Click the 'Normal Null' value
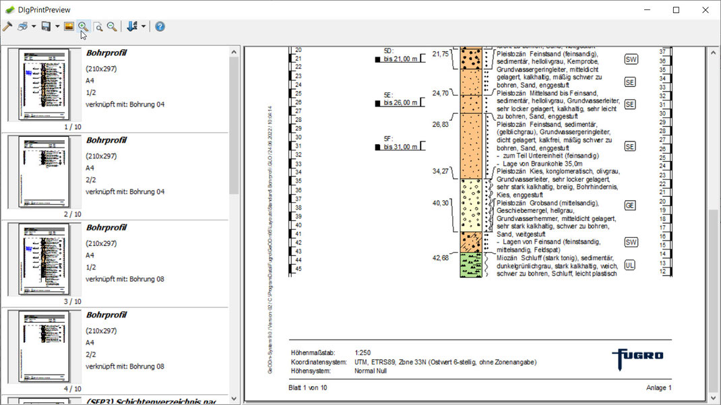Image resolution: width=721 pixels, height=405 pixels. 370,371
